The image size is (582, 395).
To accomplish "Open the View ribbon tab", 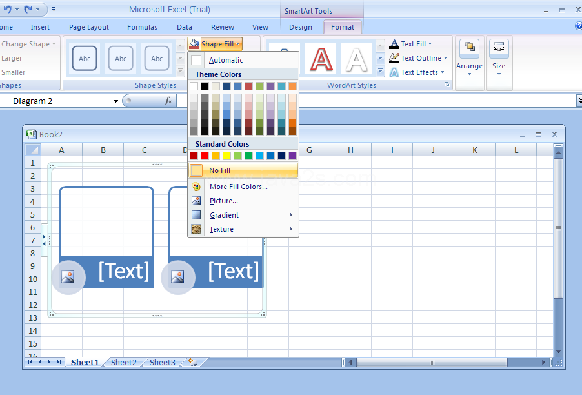I will pyautogui.click(x=260, y=27).
